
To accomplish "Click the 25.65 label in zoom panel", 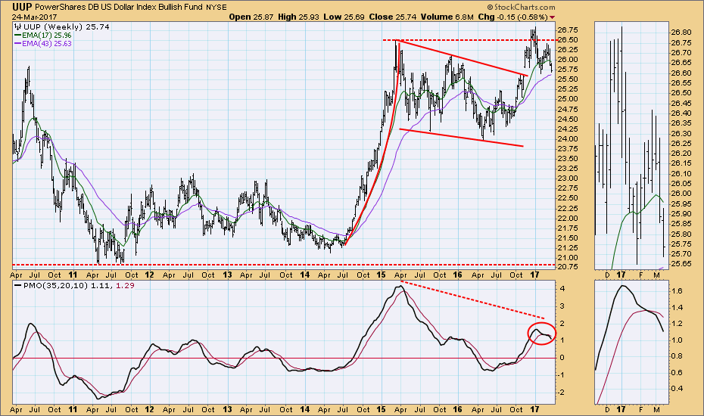I will point(681,264).
